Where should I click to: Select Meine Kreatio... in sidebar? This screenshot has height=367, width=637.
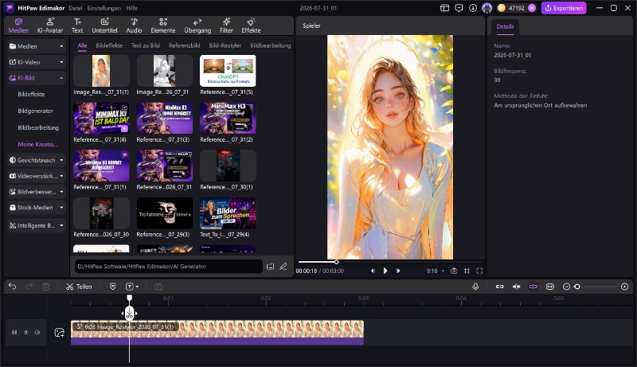coord(37,144)
